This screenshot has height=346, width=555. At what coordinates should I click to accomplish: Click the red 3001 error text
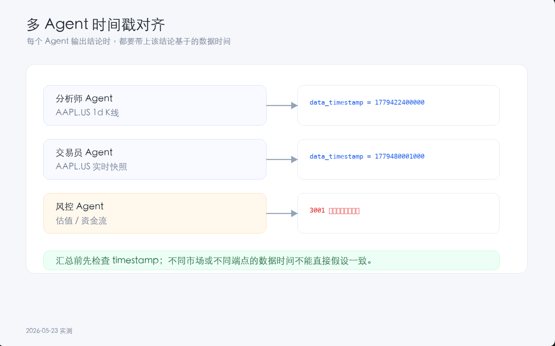coord(335,210)
